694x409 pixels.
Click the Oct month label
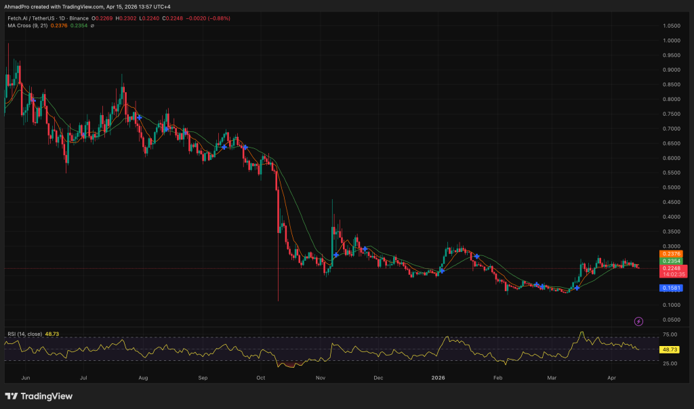coord(261,379)
